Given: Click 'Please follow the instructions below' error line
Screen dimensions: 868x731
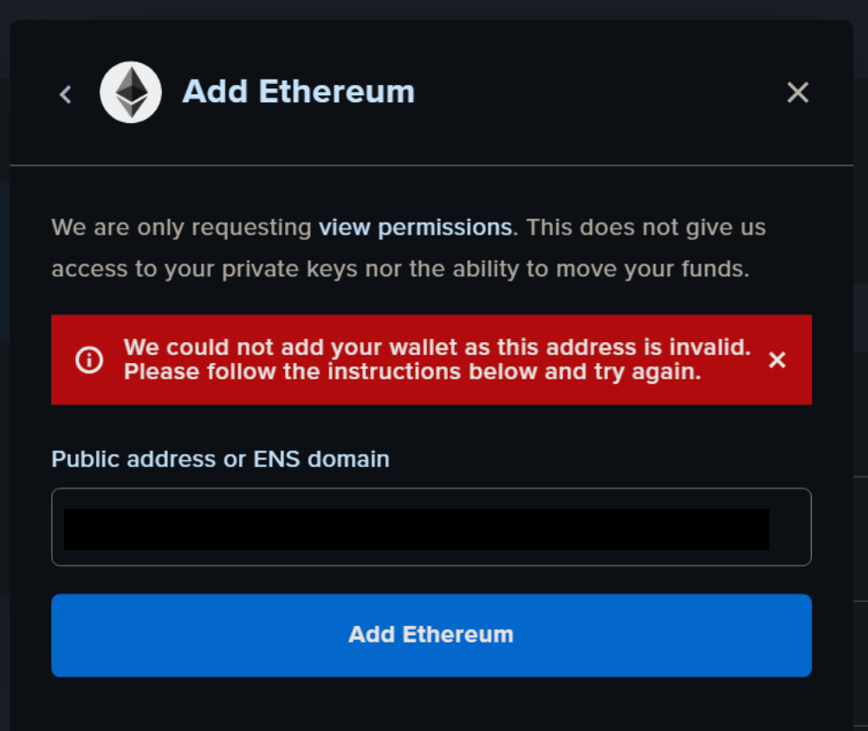Looking at the screenshot, I should click(412, 372).
